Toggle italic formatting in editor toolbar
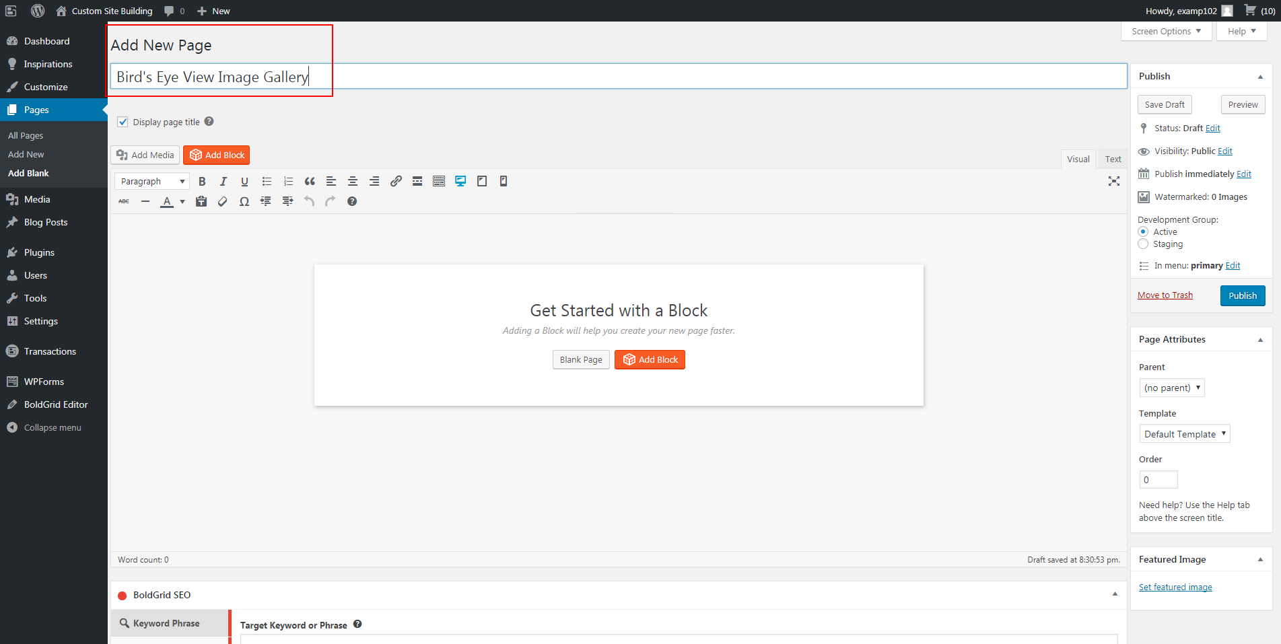Image resolution: width=1281 pixels, height=644 pixels. point(223,181)
